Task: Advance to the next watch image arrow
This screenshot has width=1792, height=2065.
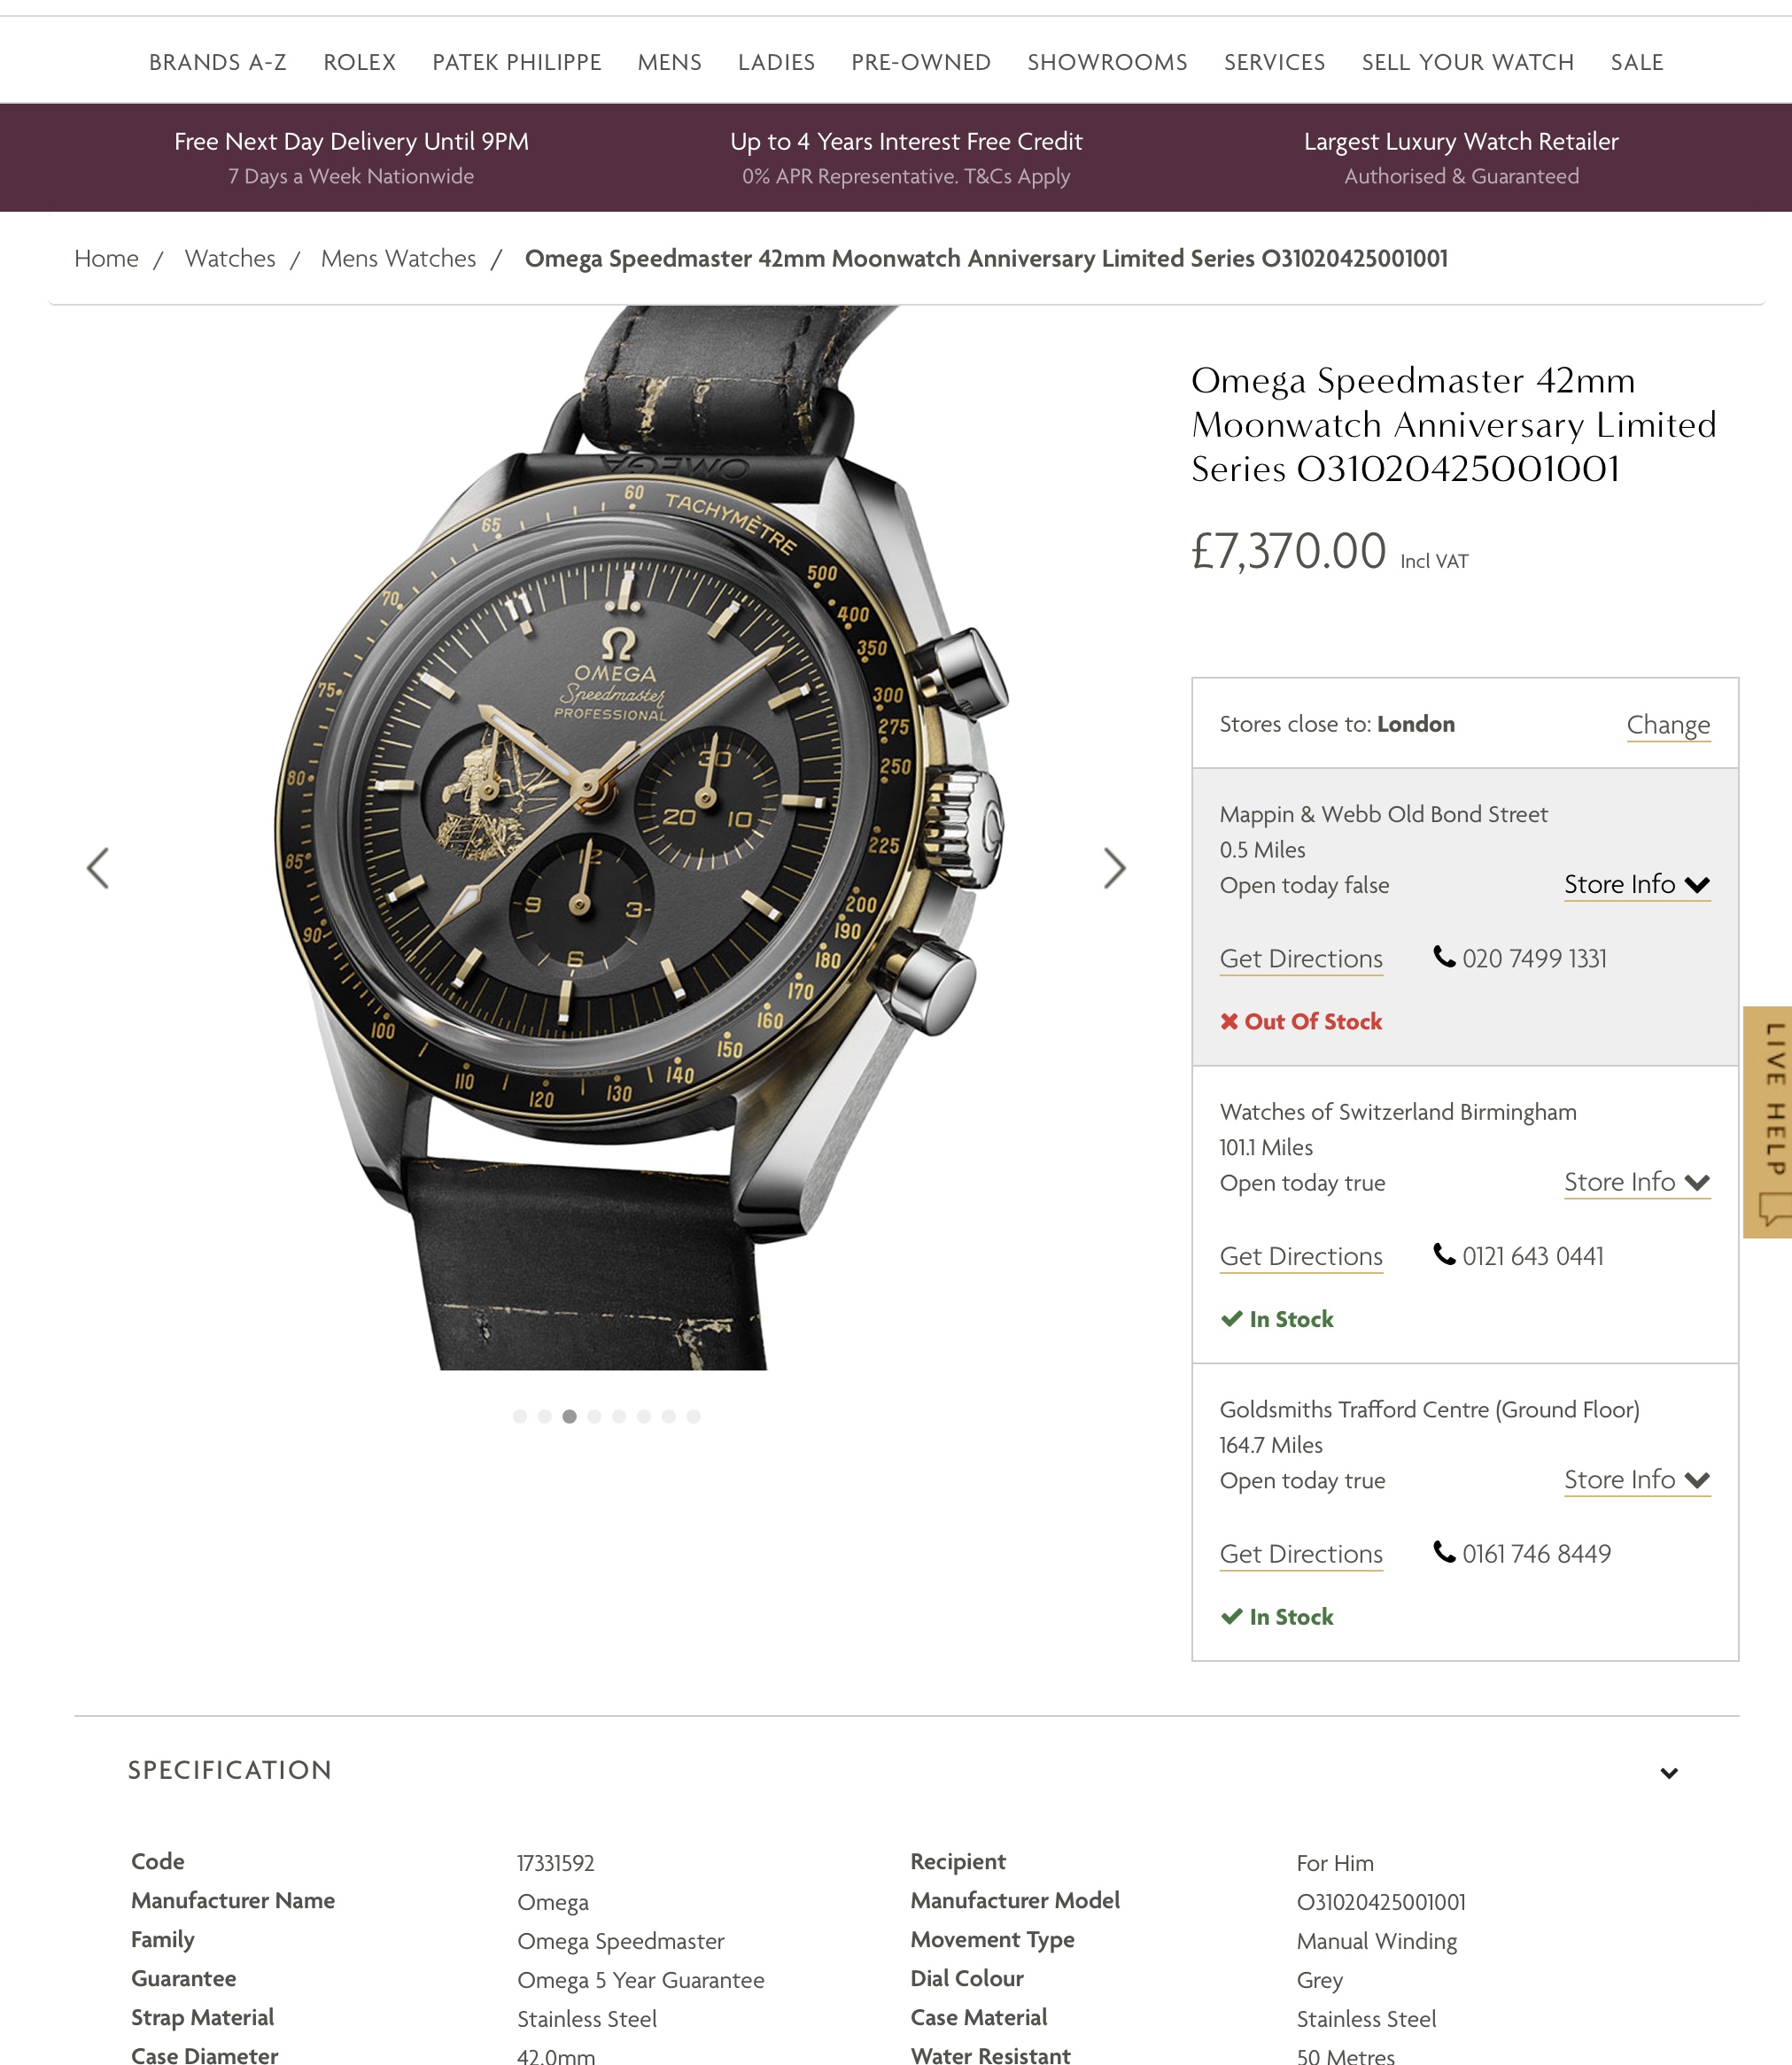Action: tap(1115, 868)
